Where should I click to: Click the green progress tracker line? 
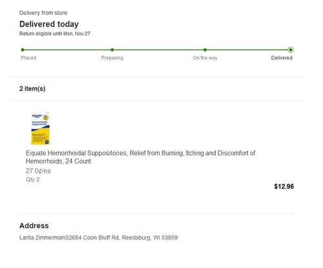(156, 50)
